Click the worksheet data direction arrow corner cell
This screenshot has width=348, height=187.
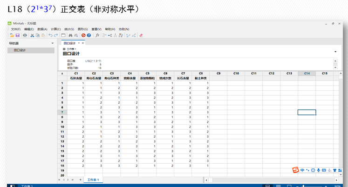(62, 73)
